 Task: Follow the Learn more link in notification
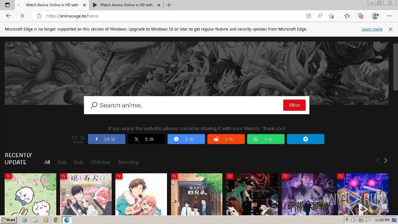(372, 29)
